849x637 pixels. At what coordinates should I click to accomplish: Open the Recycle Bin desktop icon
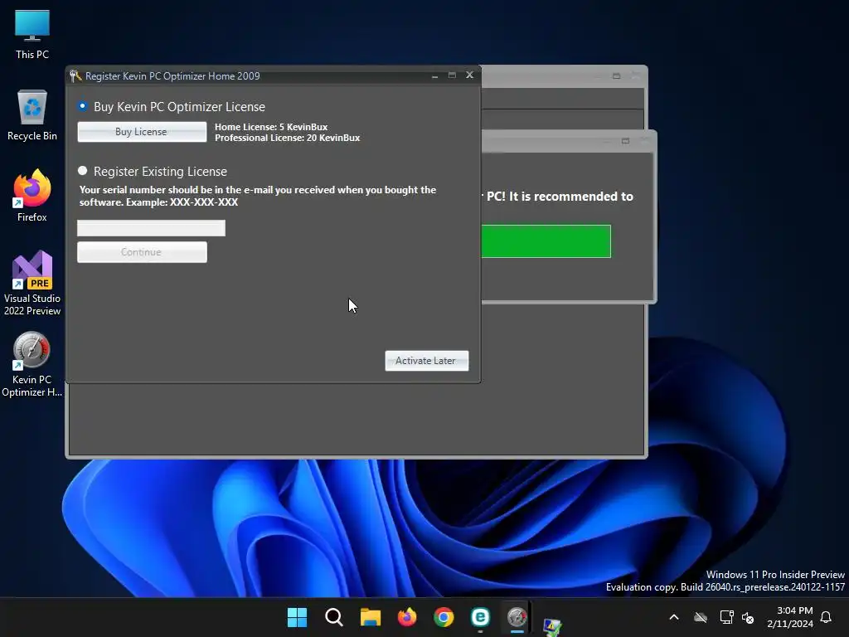pos(32,115)
